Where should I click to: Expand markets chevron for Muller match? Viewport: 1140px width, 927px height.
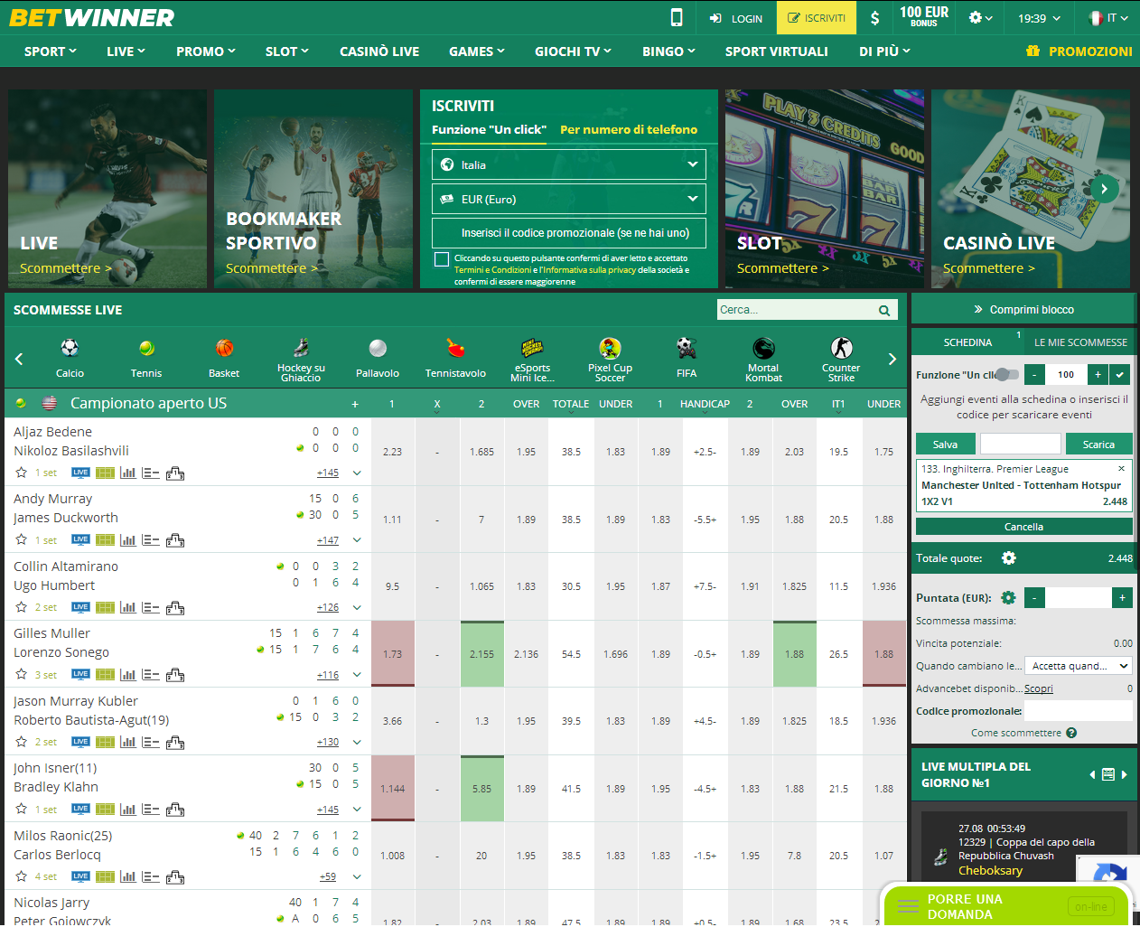[357, 675]
